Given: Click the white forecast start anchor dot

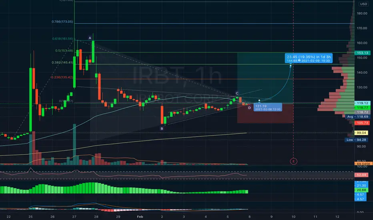Looking at the screenshot, I should tap(259, 100).
